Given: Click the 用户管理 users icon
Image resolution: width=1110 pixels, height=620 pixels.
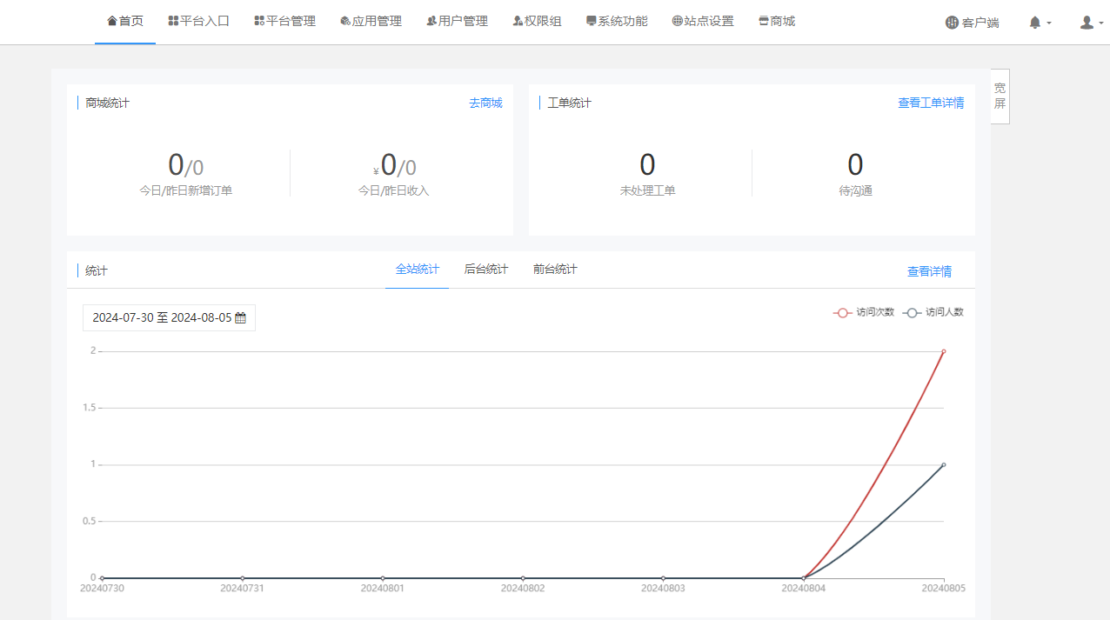Looking at the screenshot, I should (430, 20).
